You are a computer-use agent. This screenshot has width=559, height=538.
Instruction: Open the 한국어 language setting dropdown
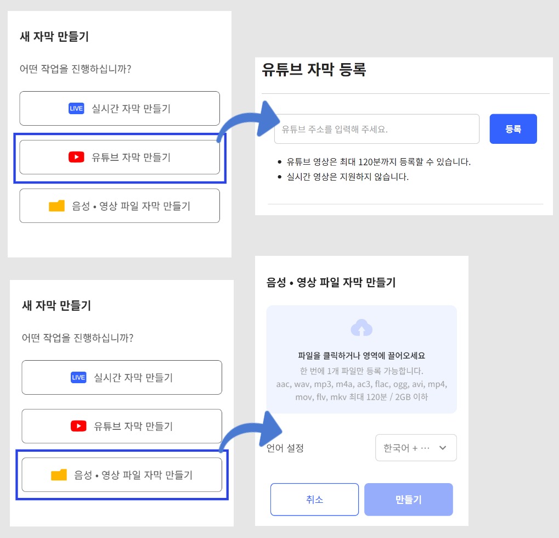coord(416,448)
